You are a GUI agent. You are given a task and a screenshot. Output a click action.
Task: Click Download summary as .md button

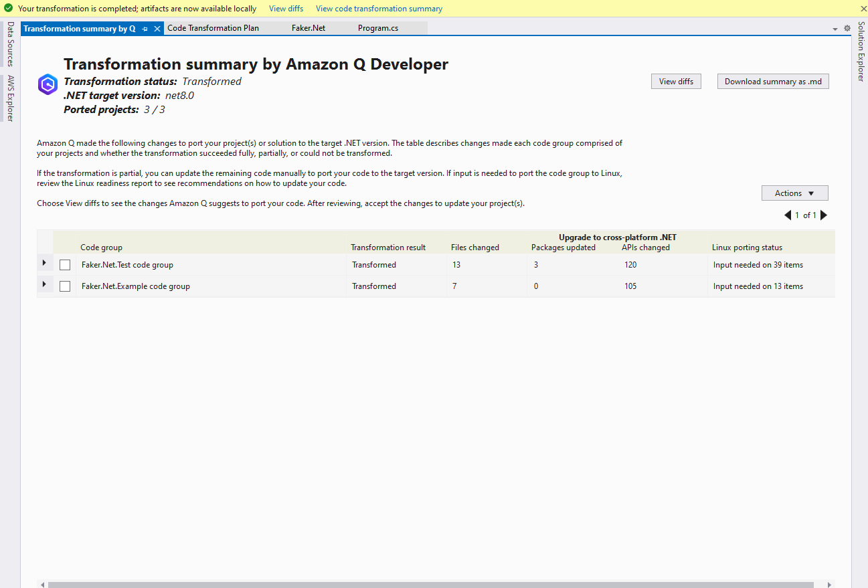coord(773,82)
